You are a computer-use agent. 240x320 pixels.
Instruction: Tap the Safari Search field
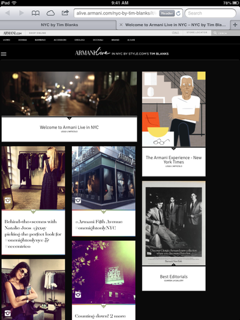pyautogui.click(x=211, y=13)
